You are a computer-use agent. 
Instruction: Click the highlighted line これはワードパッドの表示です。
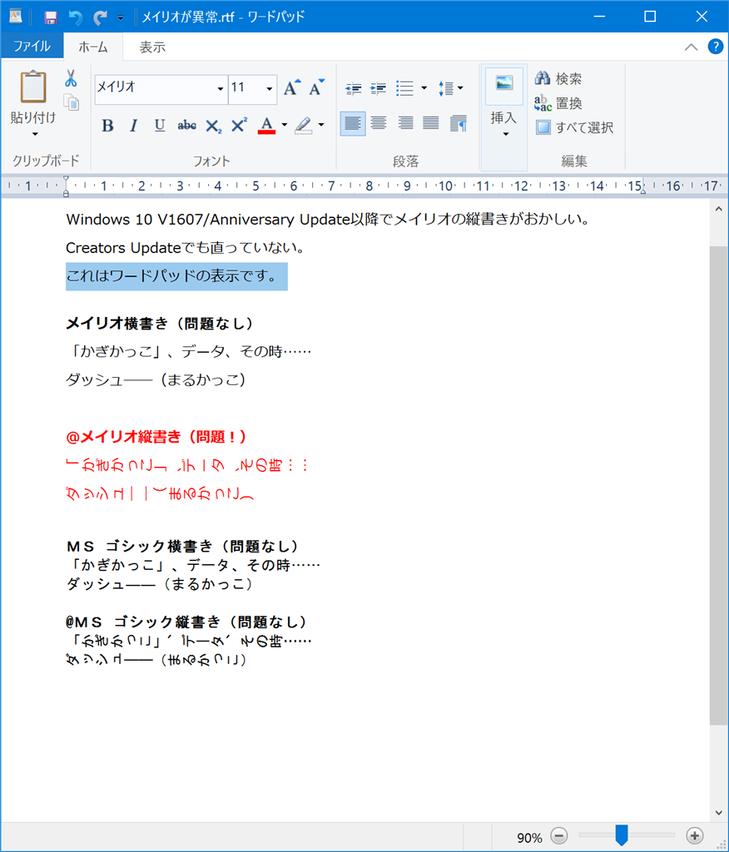pos(176,276)
